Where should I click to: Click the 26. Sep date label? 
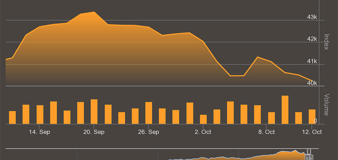tap(149, 132)
